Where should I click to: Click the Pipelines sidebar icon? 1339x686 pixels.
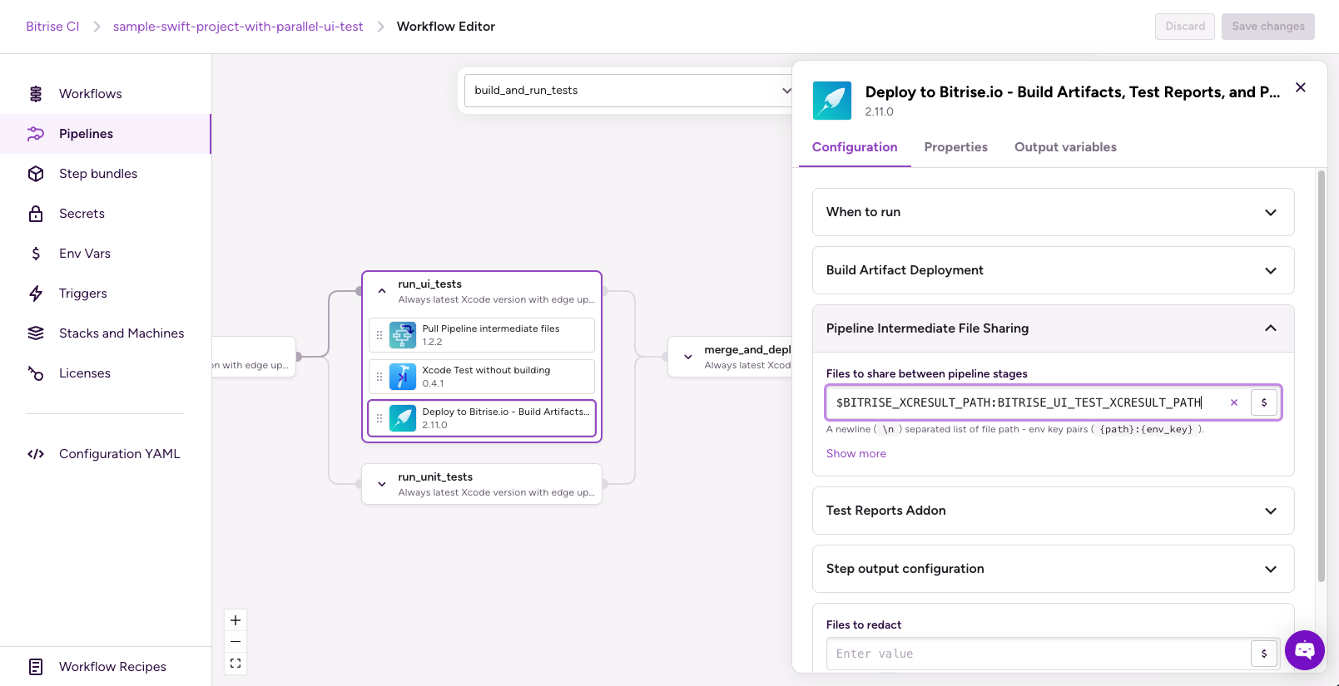click(x=36, y=134)
